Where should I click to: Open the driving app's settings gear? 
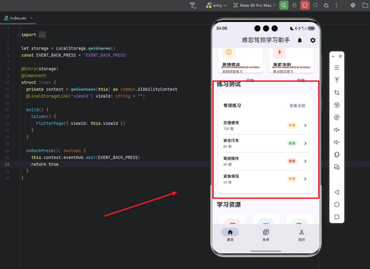tap(313, 40)
